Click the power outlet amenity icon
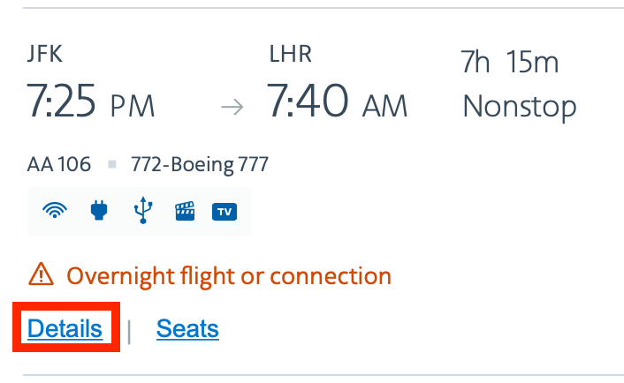 click(x=98, y=212)
